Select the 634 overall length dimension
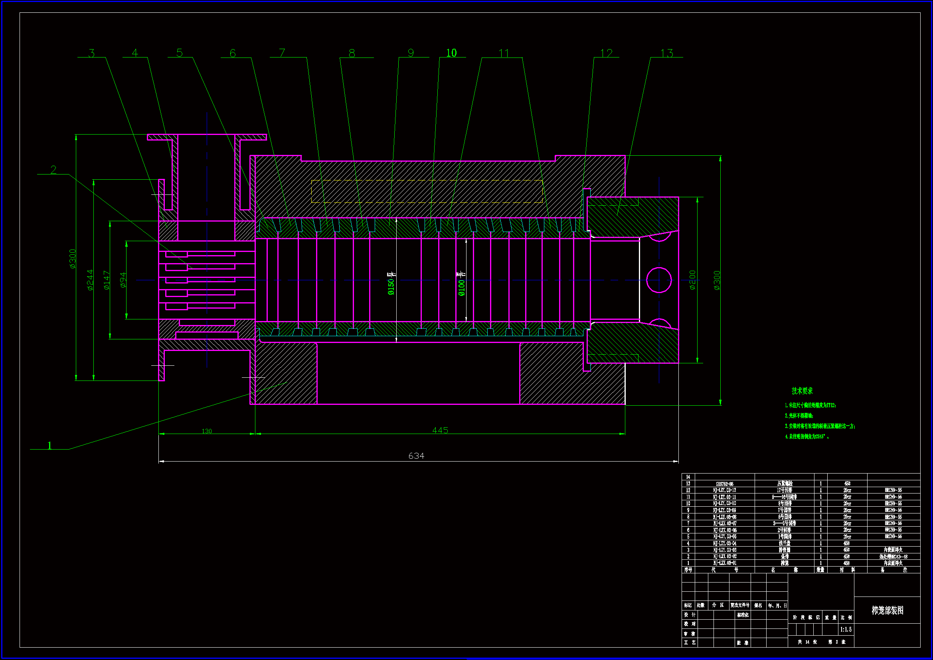 pyautogui.click(x=416, y=456)
